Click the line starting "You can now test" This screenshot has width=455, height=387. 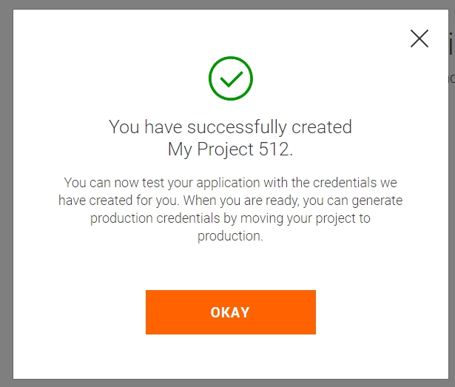click(230, 182)
